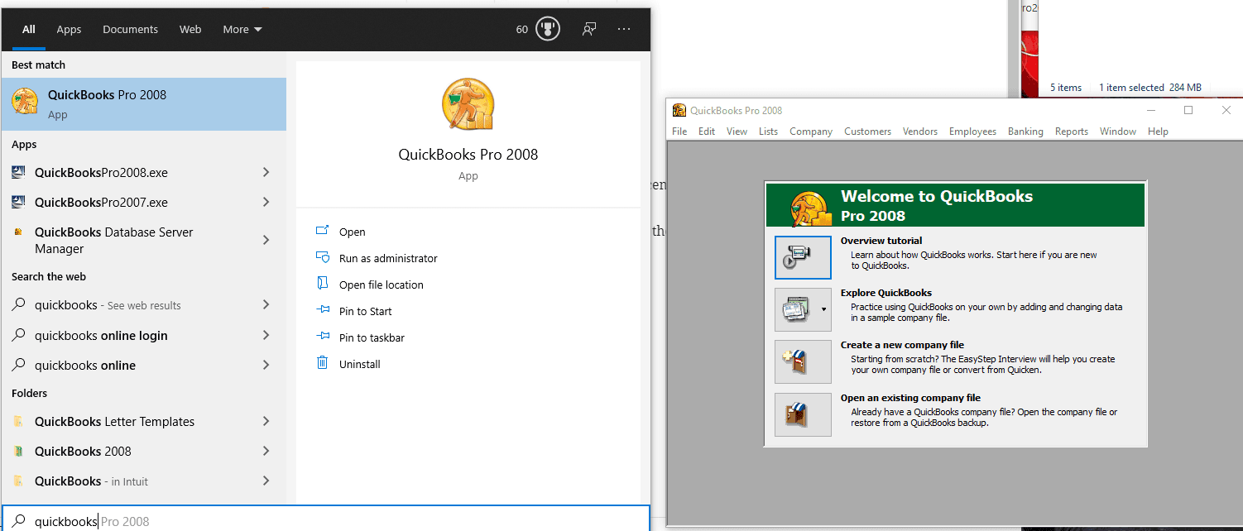This screenshot has width=1243, height=531.
Task: Open the three-dot options menu in search panel
Action: click(x=624, y=29)
